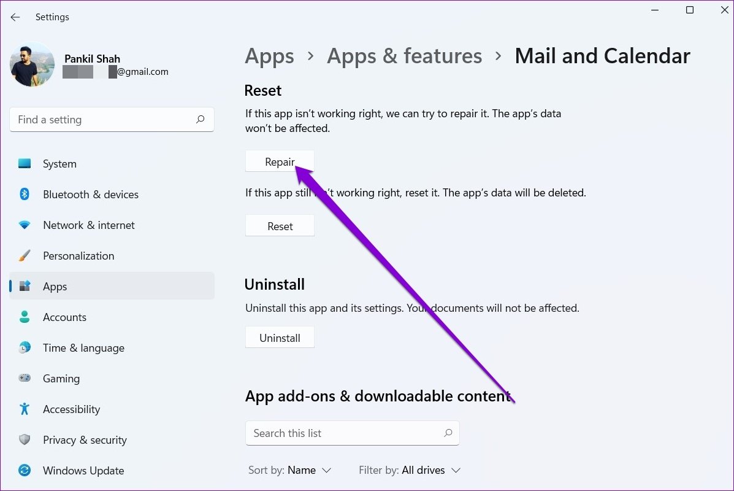Open Privacy & security settings
This screenshot has width=734, height=491.
tap(112, 439)
